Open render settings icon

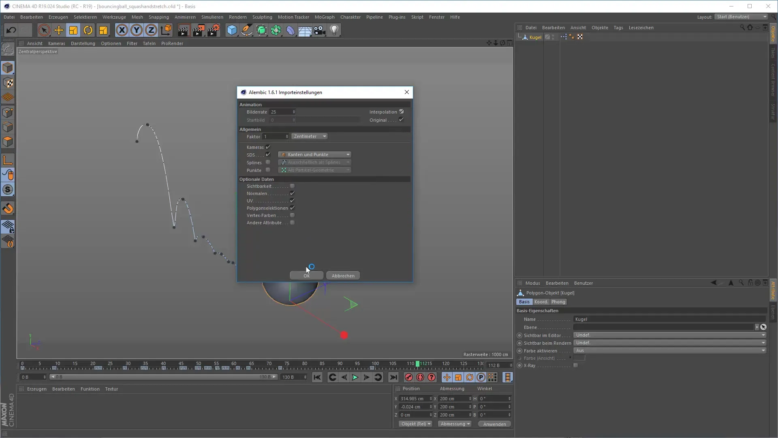click(x=214, y=30)
